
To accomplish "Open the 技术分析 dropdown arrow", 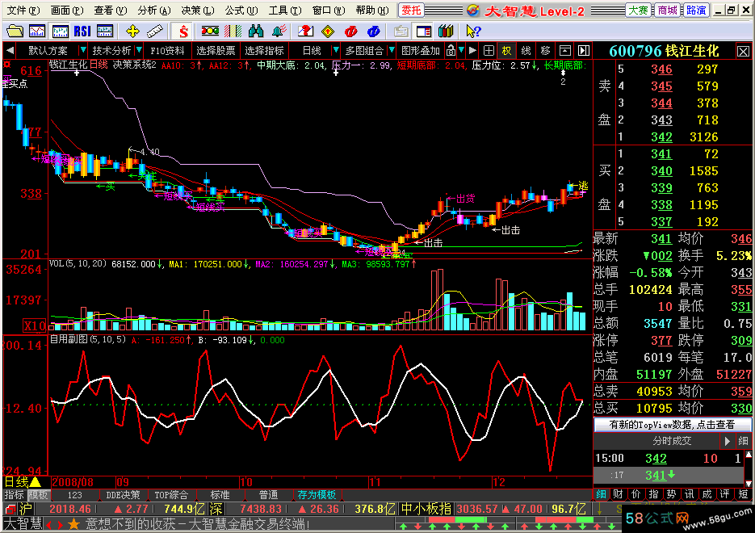I will point(139,50).
